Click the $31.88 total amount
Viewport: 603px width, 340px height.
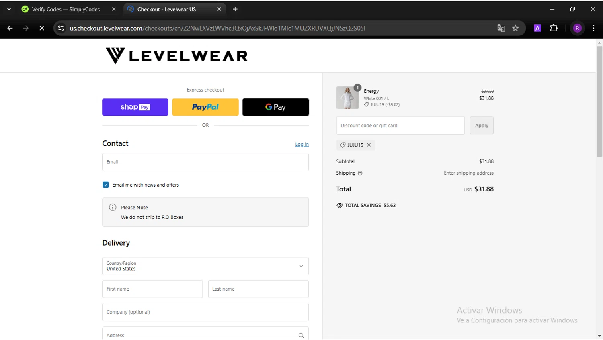click(484, 189)
